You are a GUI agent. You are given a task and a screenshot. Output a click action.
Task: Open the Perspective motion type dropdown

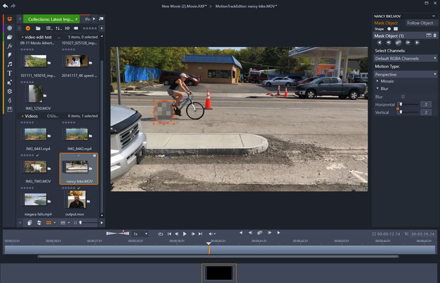click(x=405, y=74)
